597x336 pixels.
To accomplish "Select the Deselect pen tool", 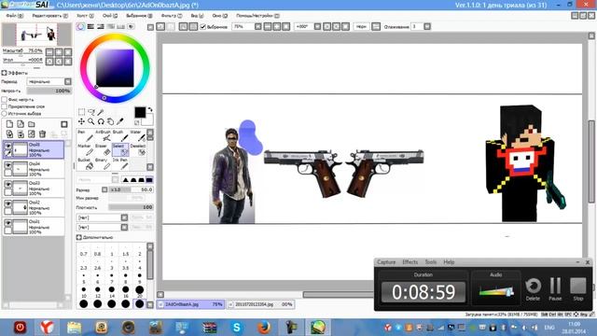I will (137, 149).
